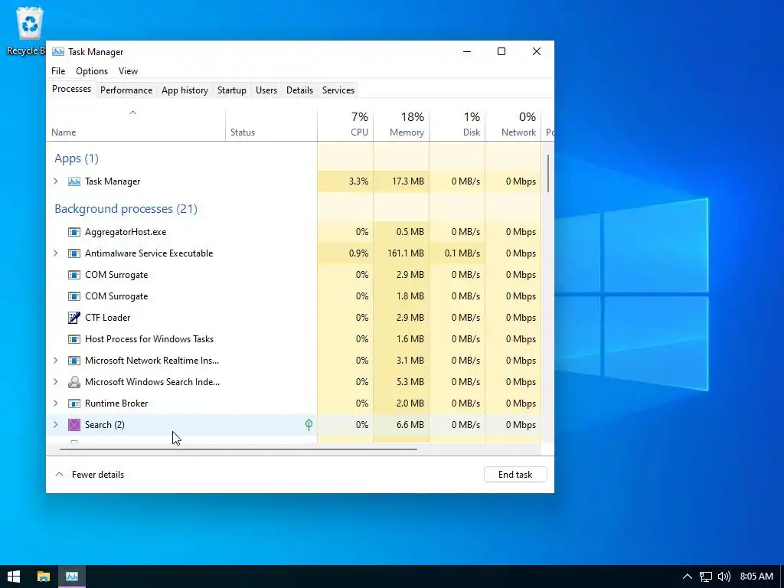Click the Microsoft Network Realtime Inspection icon
This screenshot has height=588, width=784.
click(x=74, y=361)
